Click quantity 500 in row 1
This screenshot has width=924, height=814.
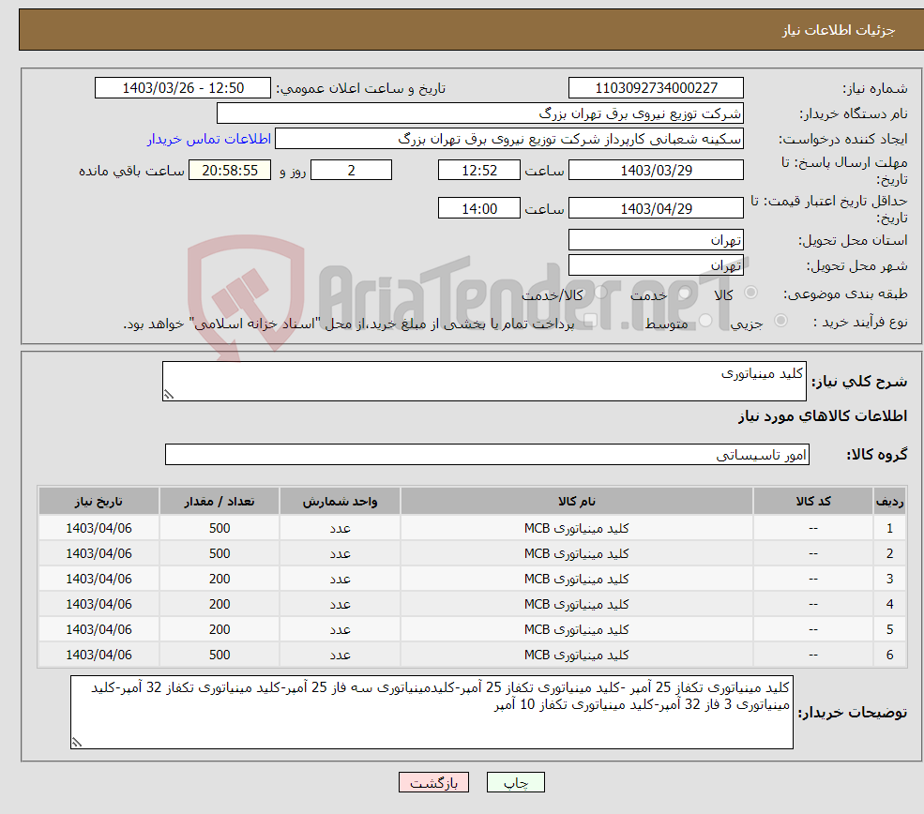[x=220, y=528]
